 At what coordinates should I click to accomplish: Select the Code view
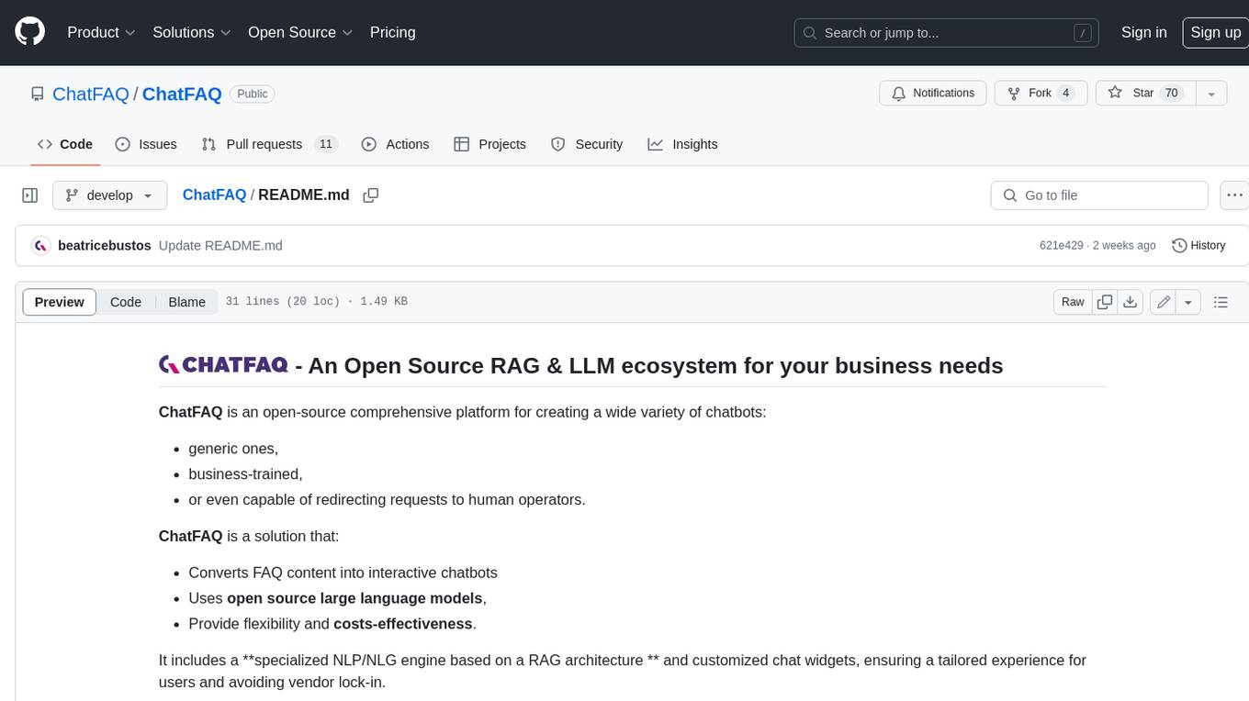pos(126,302)
